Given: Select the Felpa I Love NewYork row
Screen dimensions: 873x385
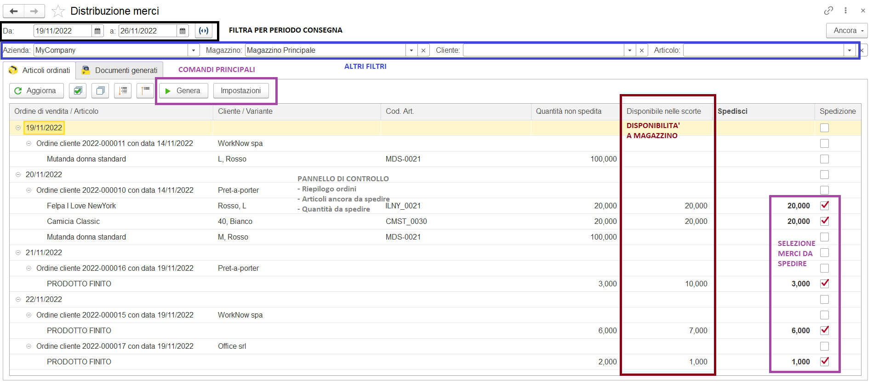Looking at the screenshot, I should pyautogui.click(x=435, y=206).
